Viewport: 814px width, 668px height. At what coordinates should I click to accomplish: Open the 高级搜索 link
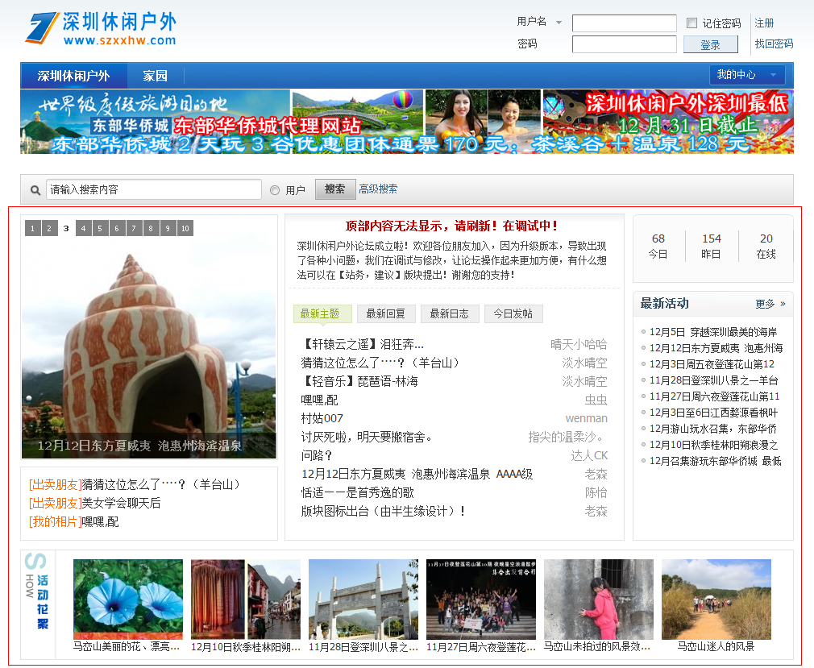click(x=378, y=189)
